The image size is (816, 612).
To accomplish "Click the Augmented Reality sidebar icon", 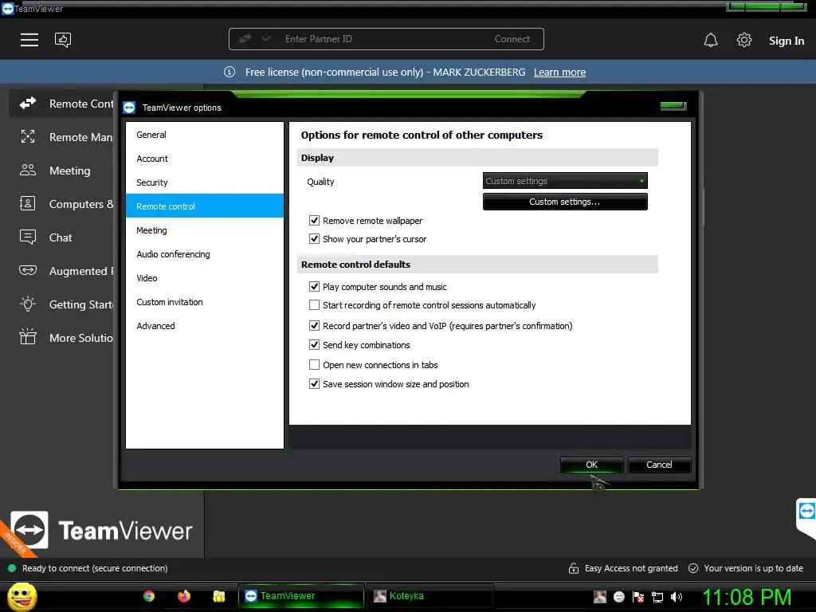I will pos(28,270).
